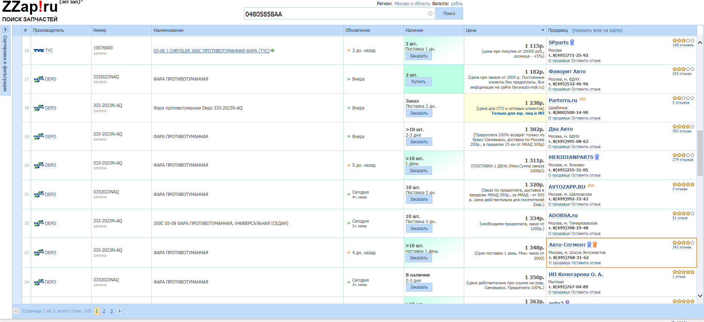The width and height of the screenshot is (704, 322).
Task: Clear the search field with the X icon
Action: tap(430, 14)
